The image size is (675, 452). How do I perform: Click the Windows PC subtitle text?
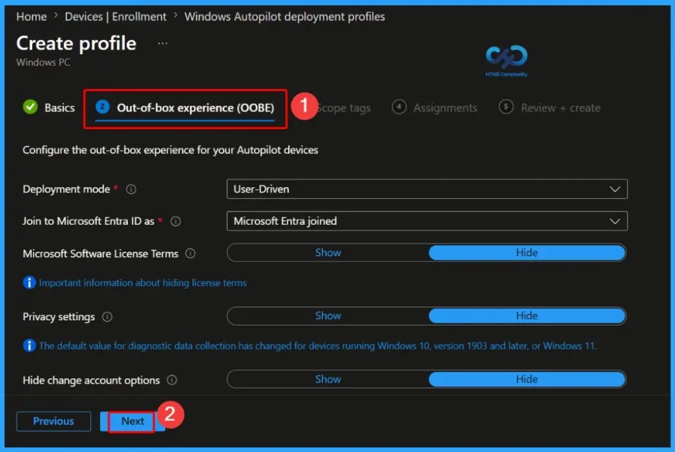coord(43,63)
